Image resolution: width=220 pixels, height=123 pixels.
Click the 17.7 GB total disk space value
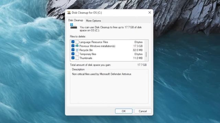point(142,65)
